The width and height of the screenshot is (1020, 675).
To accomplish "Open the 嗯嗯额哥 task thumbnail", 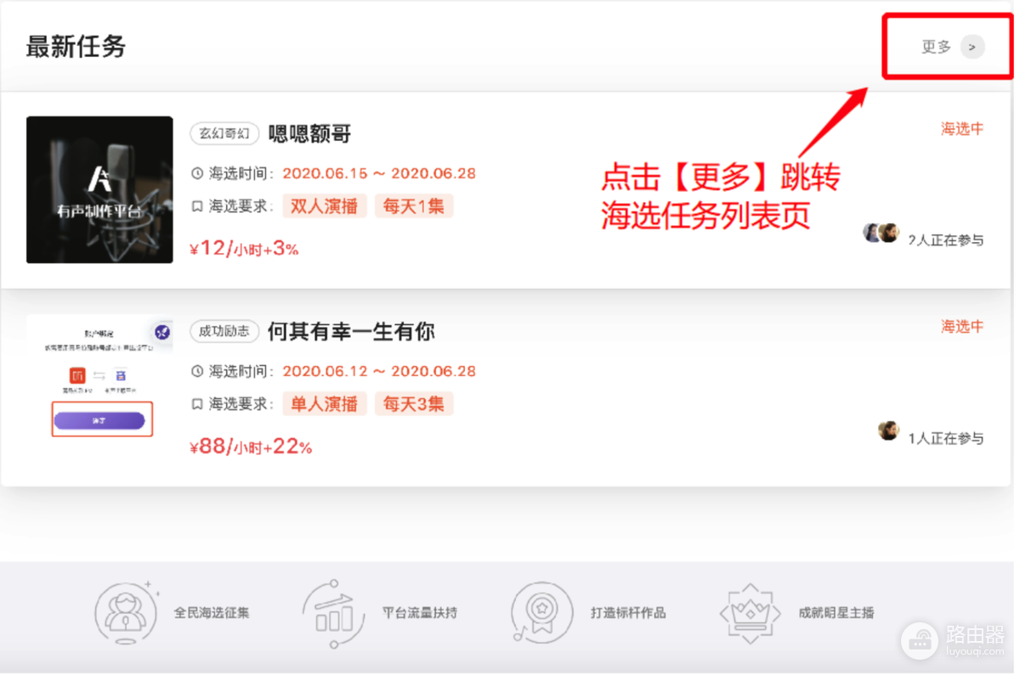I will pyautogui.click(x=99, y=189).
